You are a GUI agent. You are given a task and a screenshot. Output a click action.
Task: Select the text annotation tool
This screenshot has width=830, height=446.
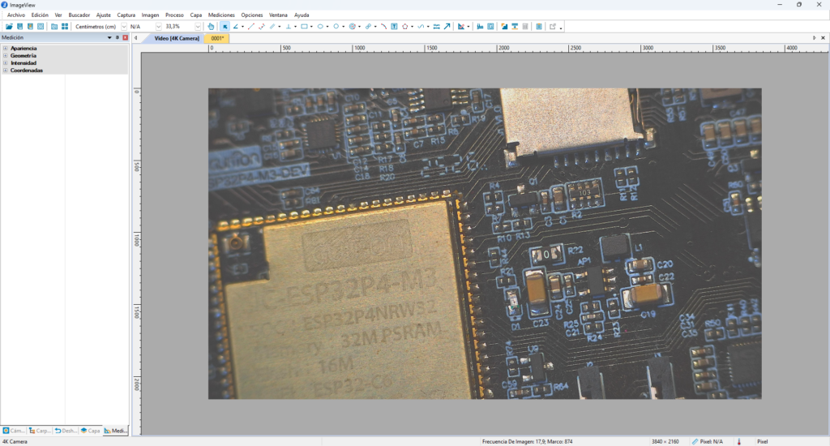pos(395,27)
